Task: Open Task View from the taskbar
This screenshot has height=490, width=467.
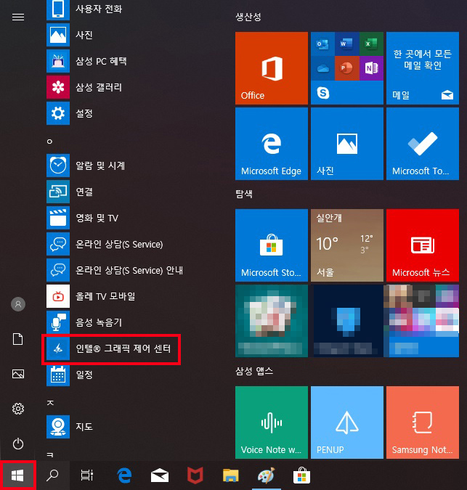Action: tap(87, 475)
